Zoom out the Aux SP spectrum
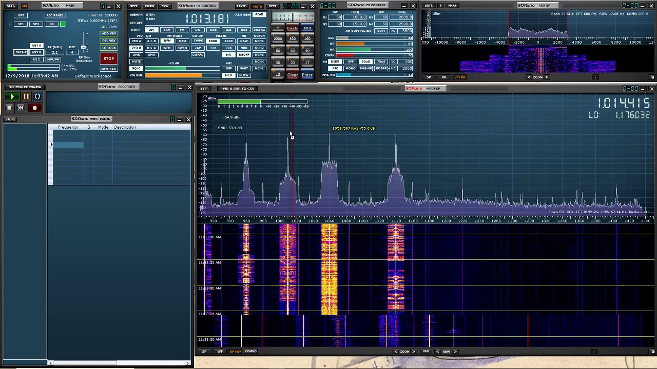Image resolution: width=657 pixels, height=369 pixels. pyautogui.click(x=529, y=77)
